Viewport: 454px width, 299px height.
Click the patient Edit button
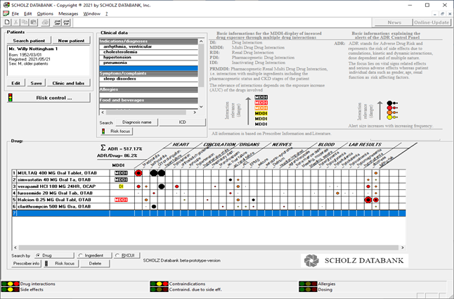(x=16, y=83)
